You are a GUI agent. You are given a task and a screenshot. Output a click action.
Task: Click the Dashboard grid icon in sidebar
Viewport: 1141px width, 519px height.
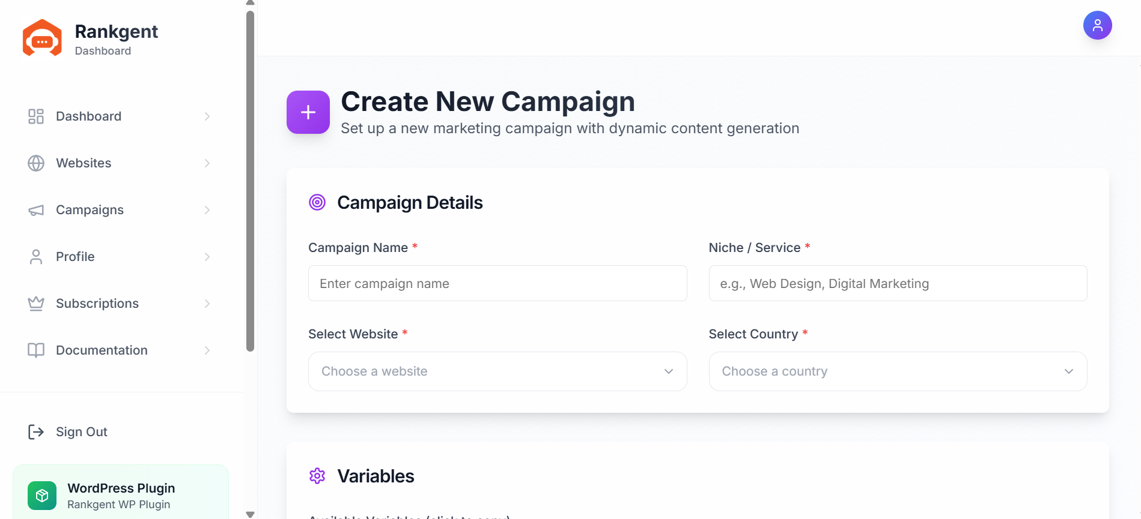point(36,116)
